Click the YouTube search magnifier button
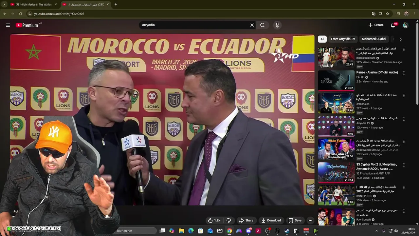Viewport: 419px width, 236px height. (263, 25)
